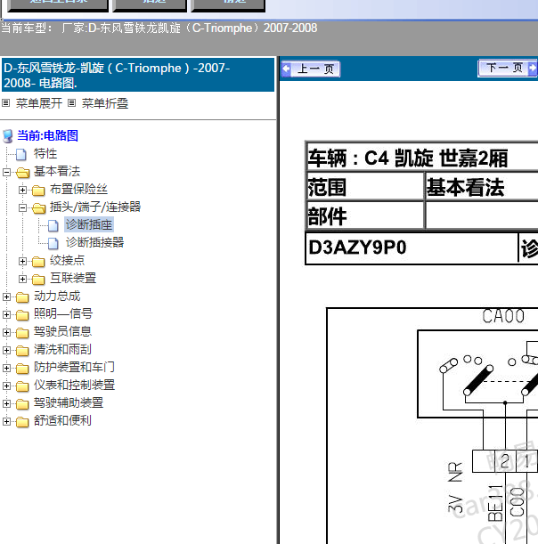Click the folder icon for 布置保险丝

tap(38, 191)
